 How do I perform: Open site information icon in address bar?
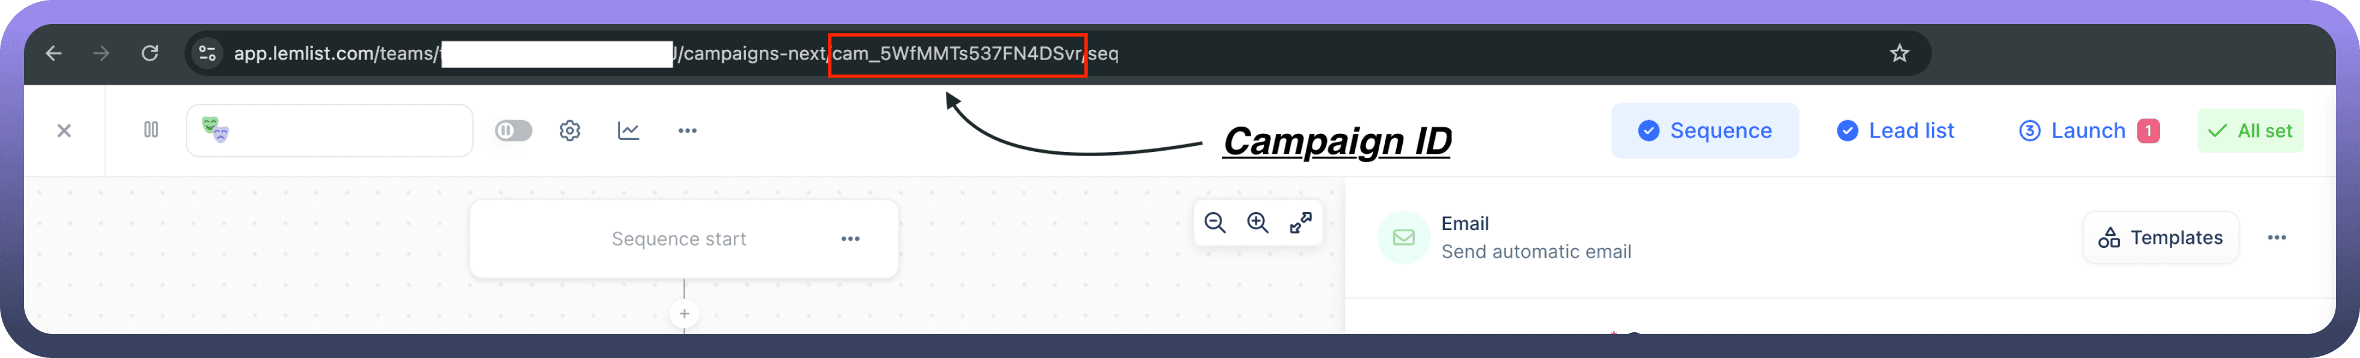tap(208, 53)
